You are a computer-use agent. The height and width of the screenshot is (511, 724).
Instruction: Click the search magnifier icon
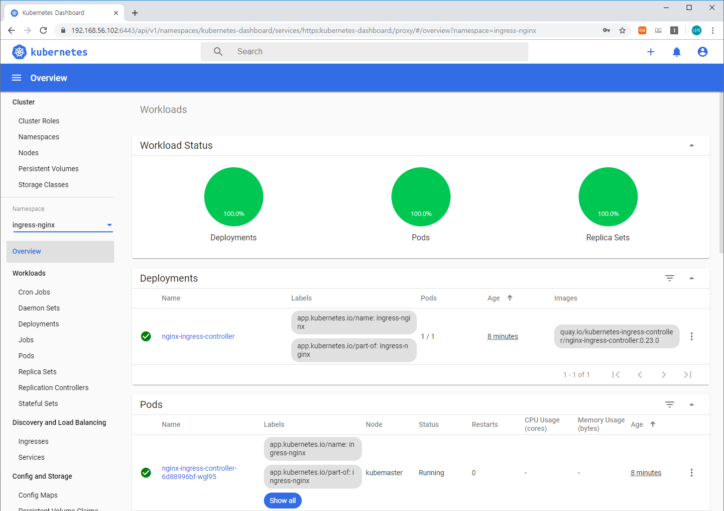point(218,52)
